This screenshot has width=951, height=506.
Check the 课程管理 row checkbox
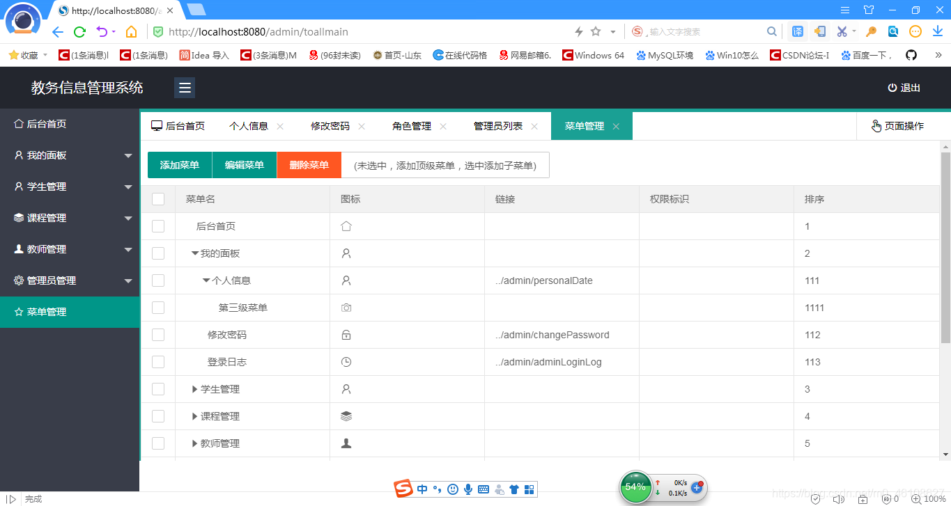[x=158, y=416]
